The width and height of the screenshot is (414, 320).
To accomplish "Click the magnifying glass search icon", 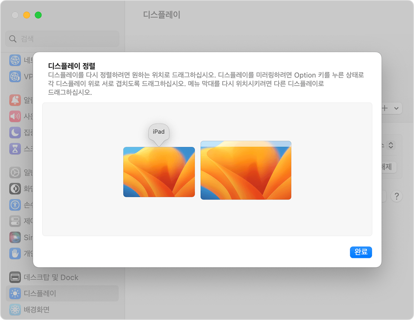I will tap(13, 39).
